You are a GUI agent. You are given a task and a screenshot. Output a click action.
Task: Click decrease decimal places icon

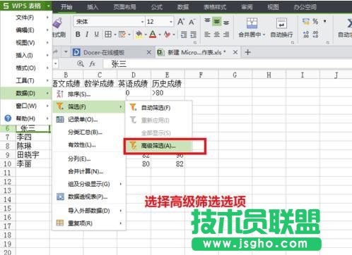315,35
